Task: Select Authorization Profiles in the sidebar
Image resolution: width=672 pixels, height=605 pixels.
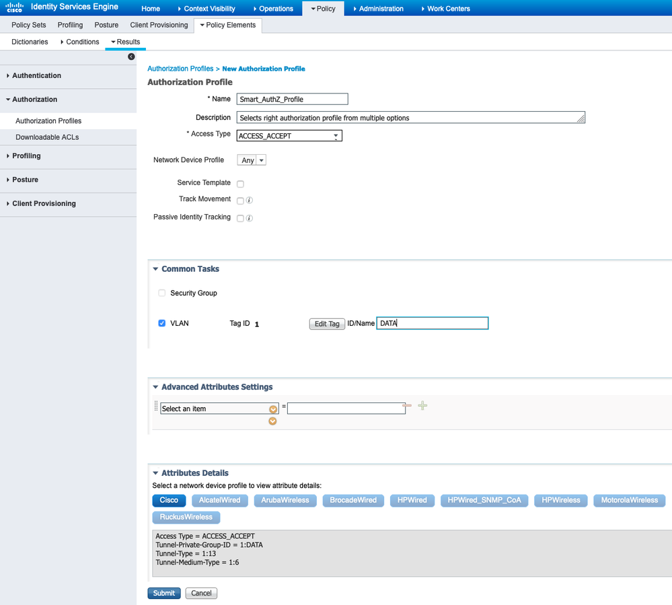Action: 48,121
